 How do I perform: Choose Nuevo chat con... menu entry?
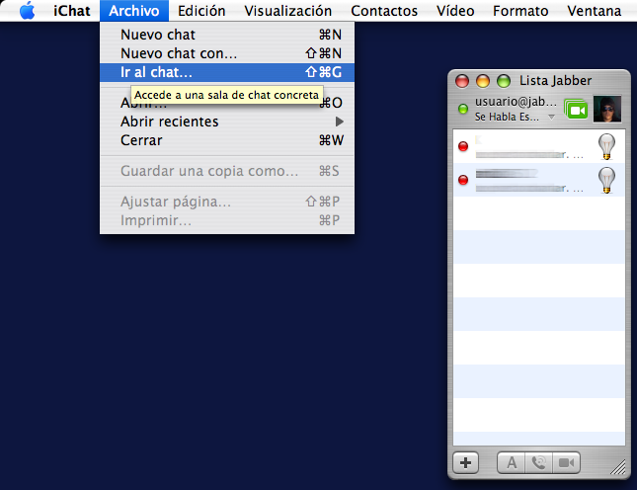pyautogui.click(x=227, y=53)
